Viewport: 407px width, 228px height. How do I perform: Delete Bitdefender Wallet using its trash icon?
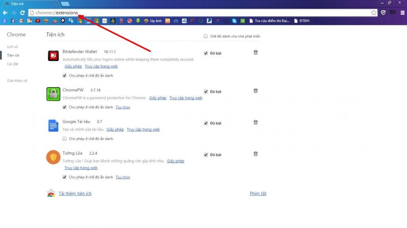[256, 52]
